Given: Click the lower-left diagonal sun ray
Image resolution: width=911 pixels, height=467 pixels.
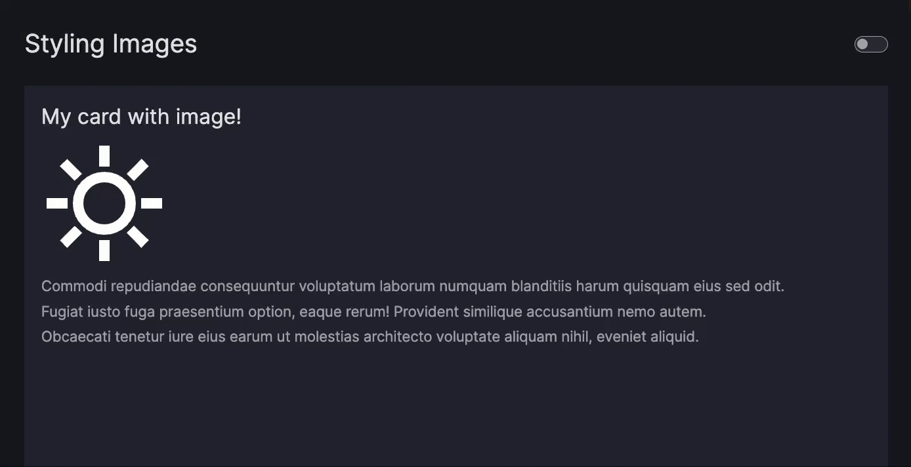Looking at the screenshot, I should tap(70, 237).
